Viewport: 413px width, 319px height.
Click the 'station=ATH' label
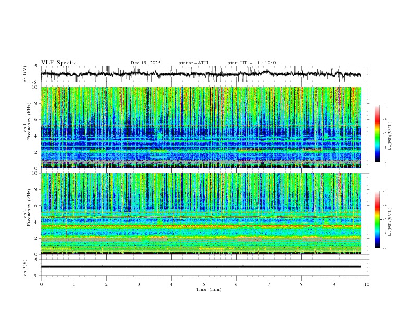coord(193,63)
